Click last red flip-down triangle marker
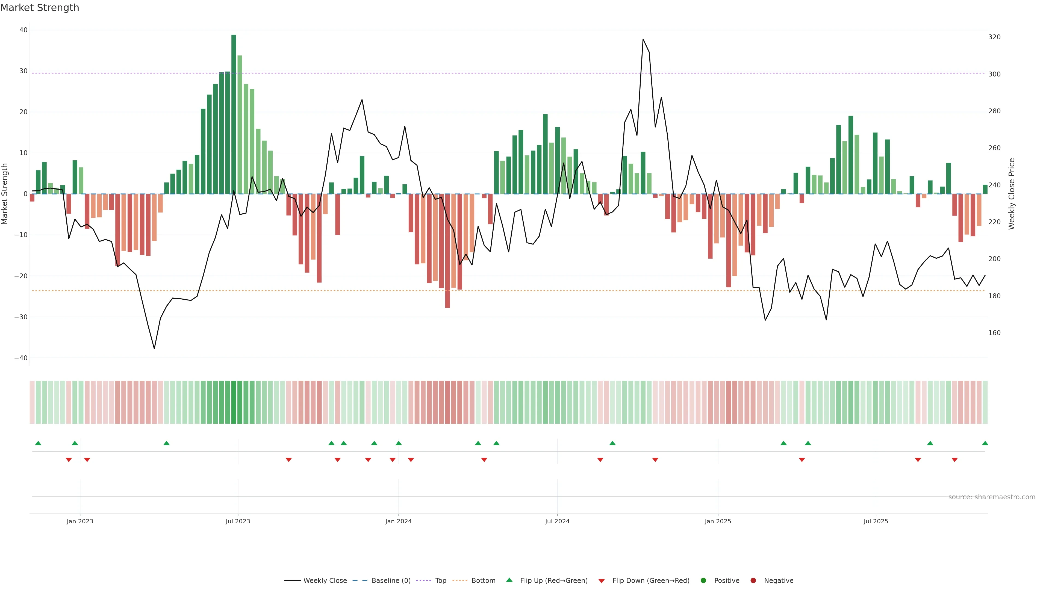The image size is (1049, 590). 954,460
